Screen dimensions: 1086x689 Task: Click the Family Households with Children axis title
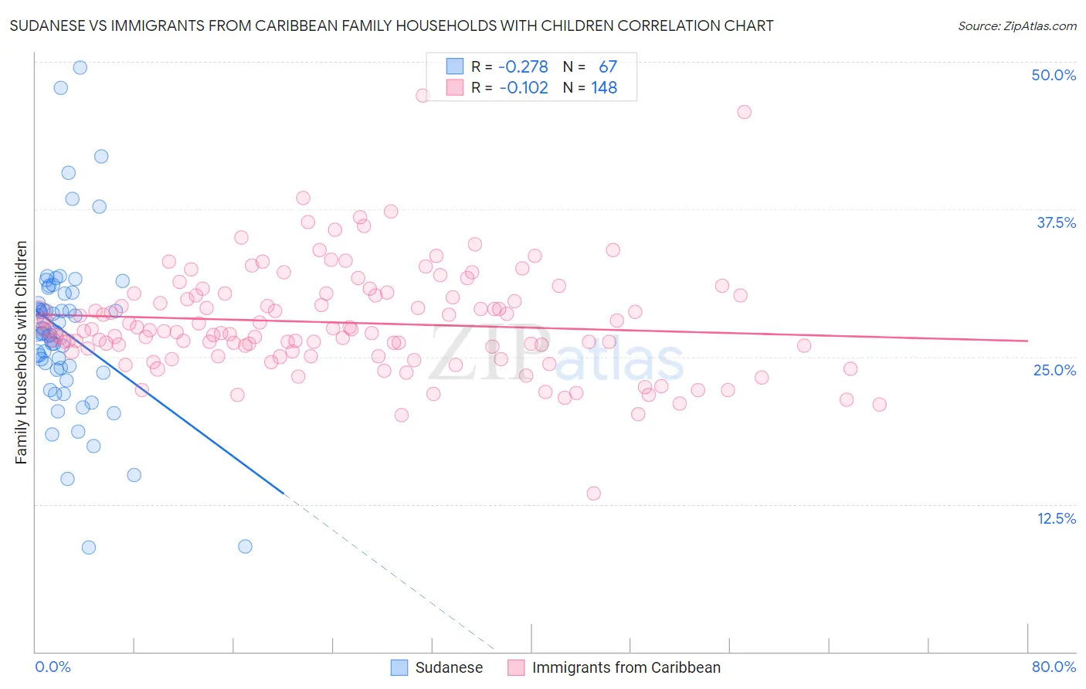pos(21,352)
